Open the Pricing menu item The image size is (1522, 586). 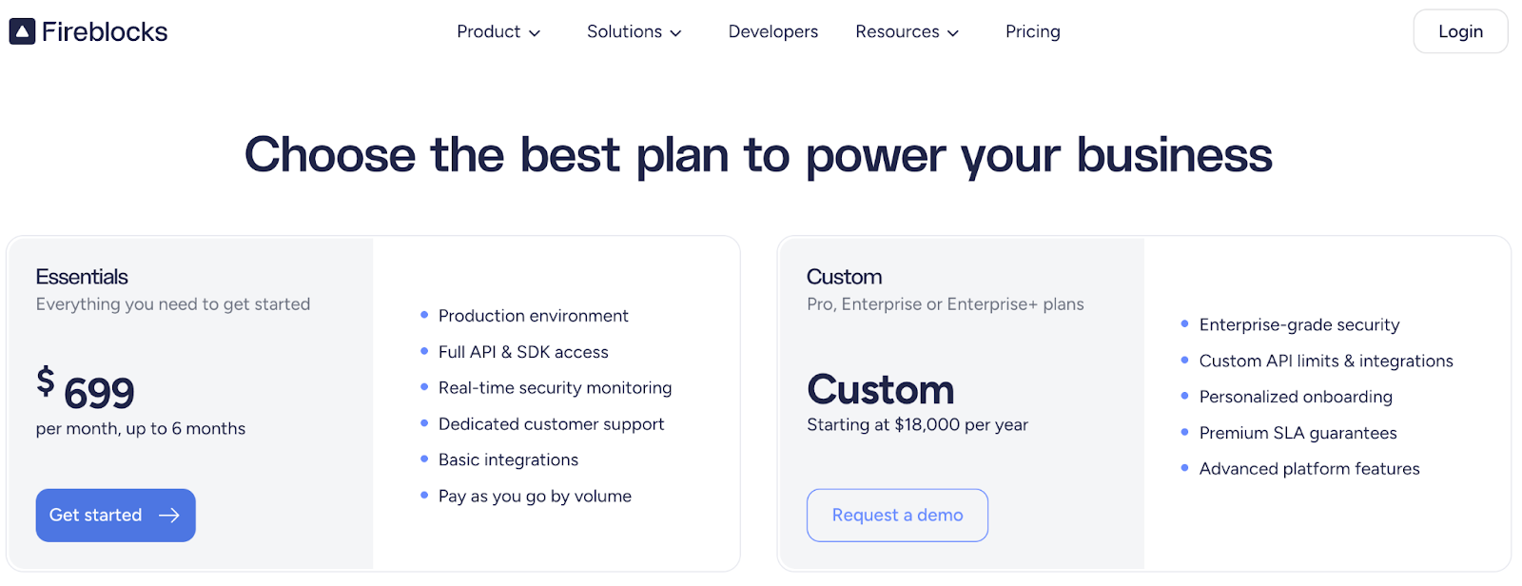pyautogui.click(x=1031, y=31)
